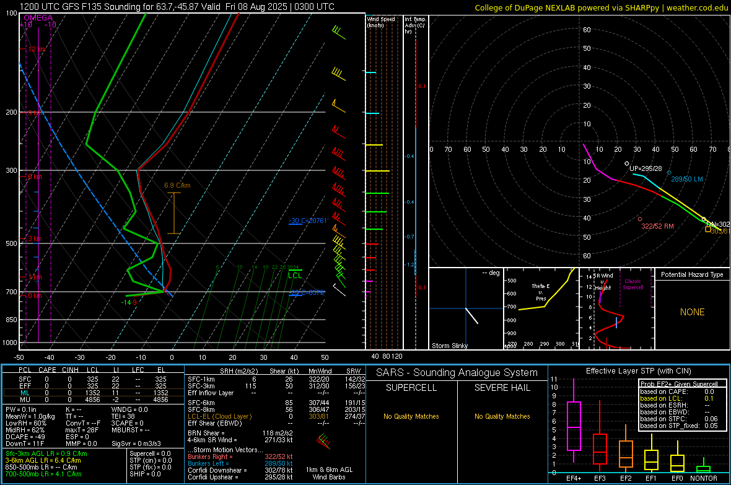
Task: Click the NONE hazard type value
Action: pyautogui.click(x=692, y=312)
